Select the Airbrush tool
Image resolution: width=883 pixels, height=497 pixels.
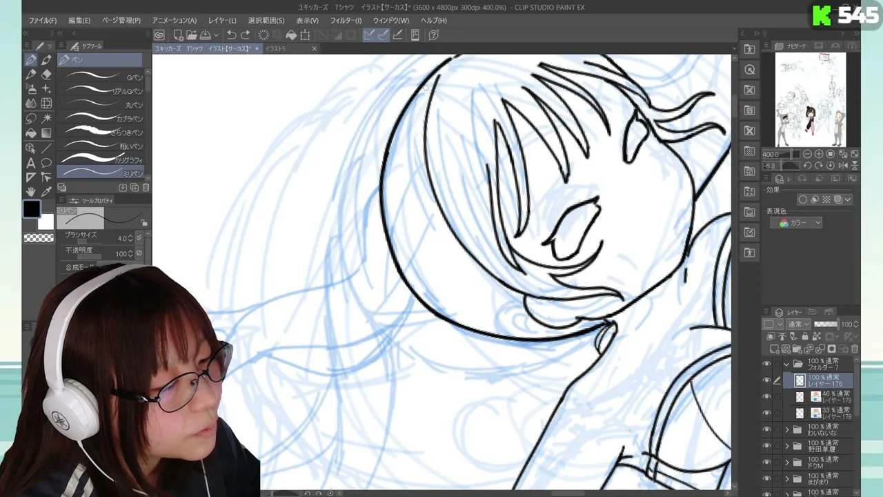(31, 89)
